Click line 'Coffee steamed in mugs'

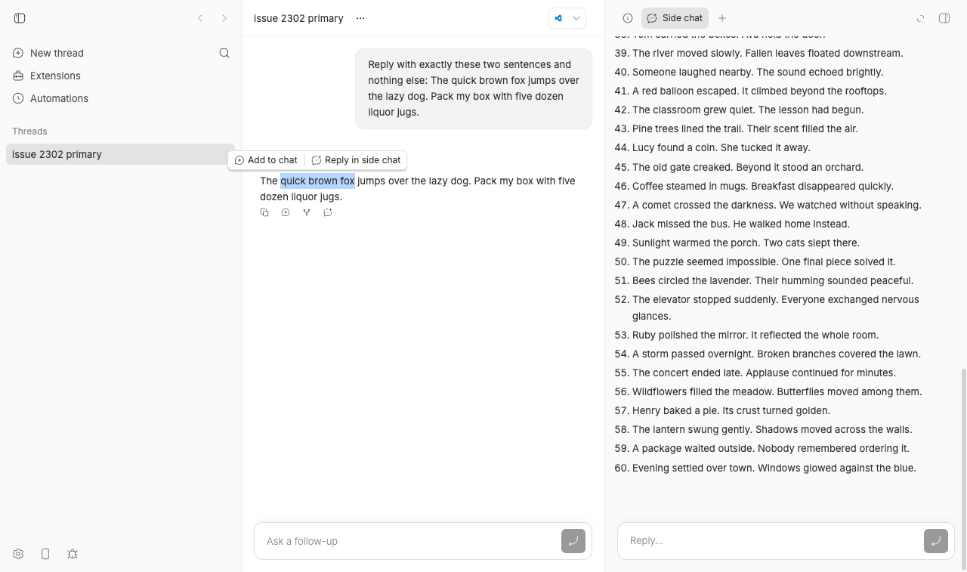coord(763,186)
